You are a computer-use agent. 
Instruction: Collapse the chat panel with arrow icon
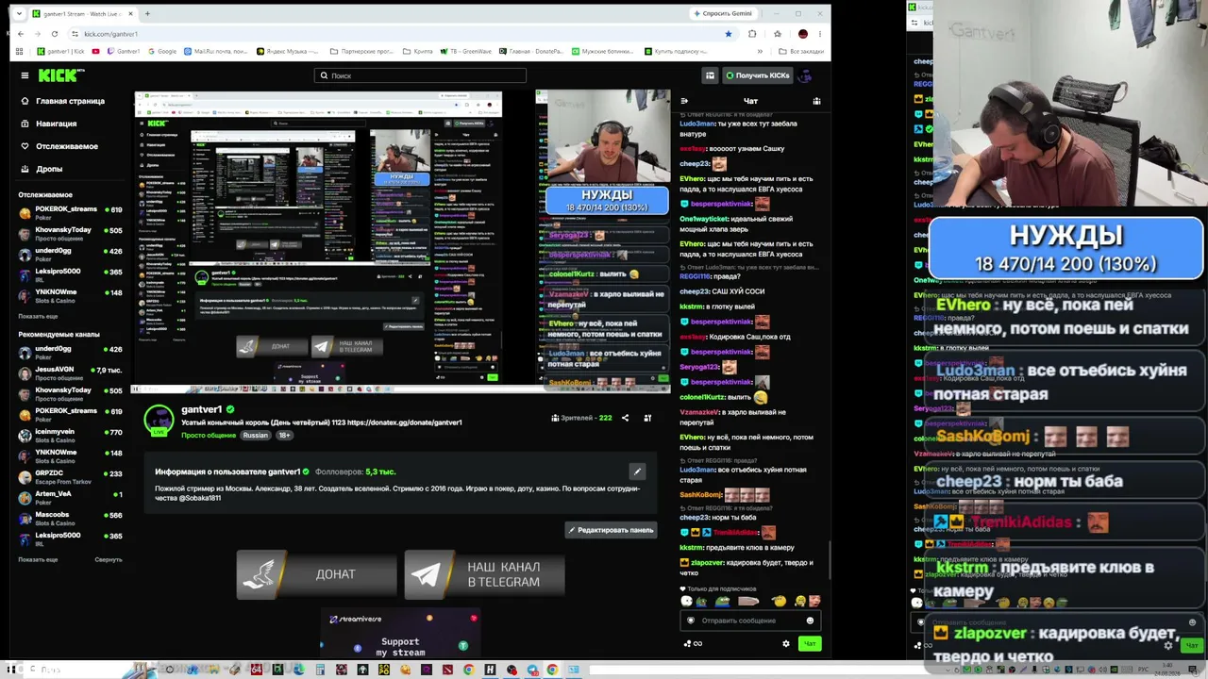coord(684,101)
